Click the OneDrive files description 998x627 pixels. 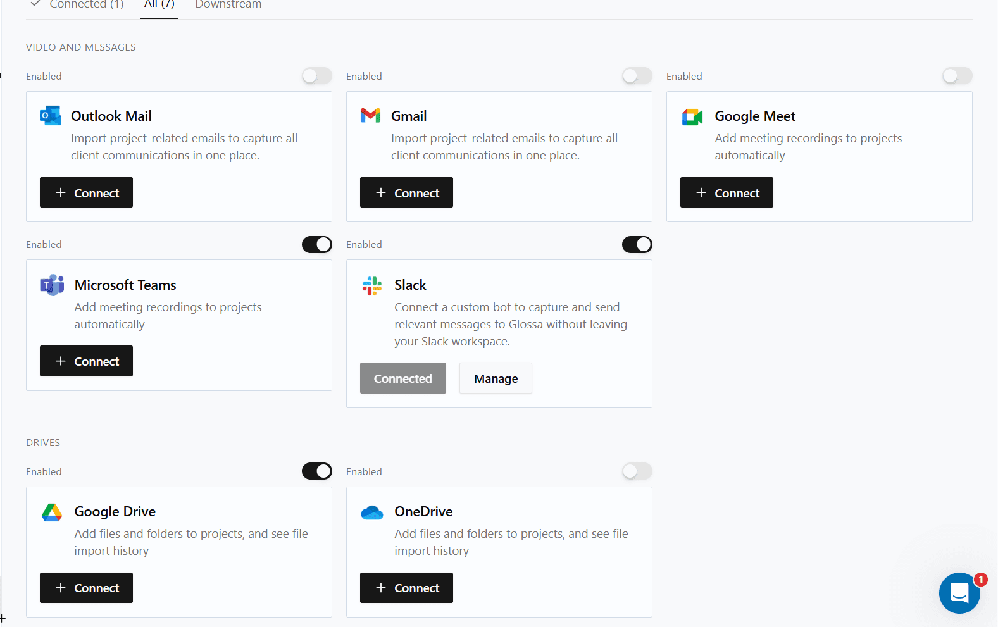coord(511,542)
